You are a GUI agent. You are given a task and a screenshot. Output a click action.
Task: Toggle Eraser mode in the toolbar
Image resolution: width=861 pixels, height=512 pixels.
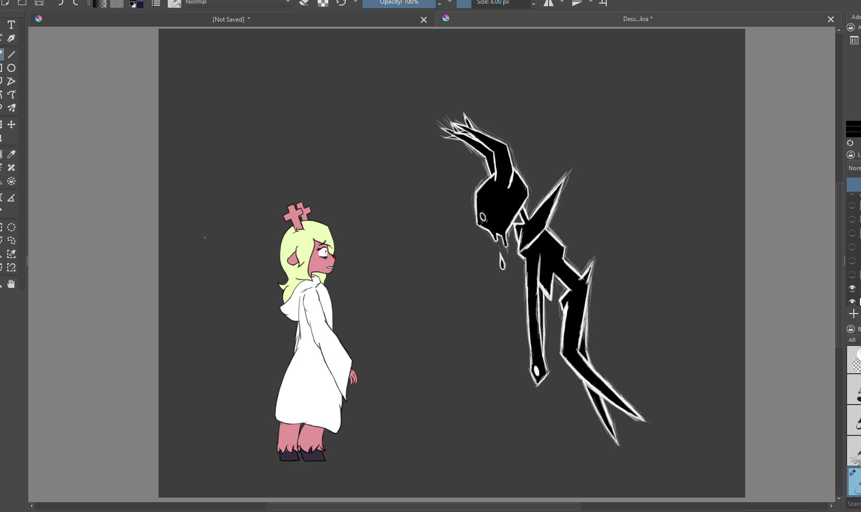coord(304,3)
